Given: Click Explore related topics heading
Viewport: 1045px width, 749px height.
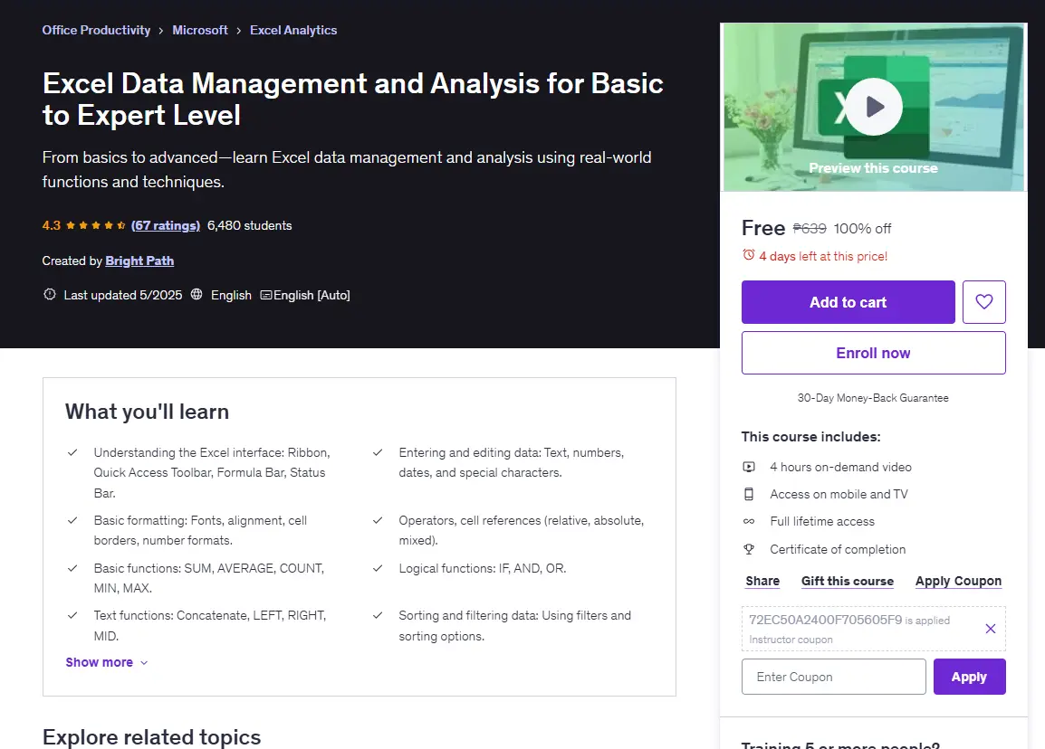Looking at the screenshot, I should pyautogui.click(x=151, y=737).
